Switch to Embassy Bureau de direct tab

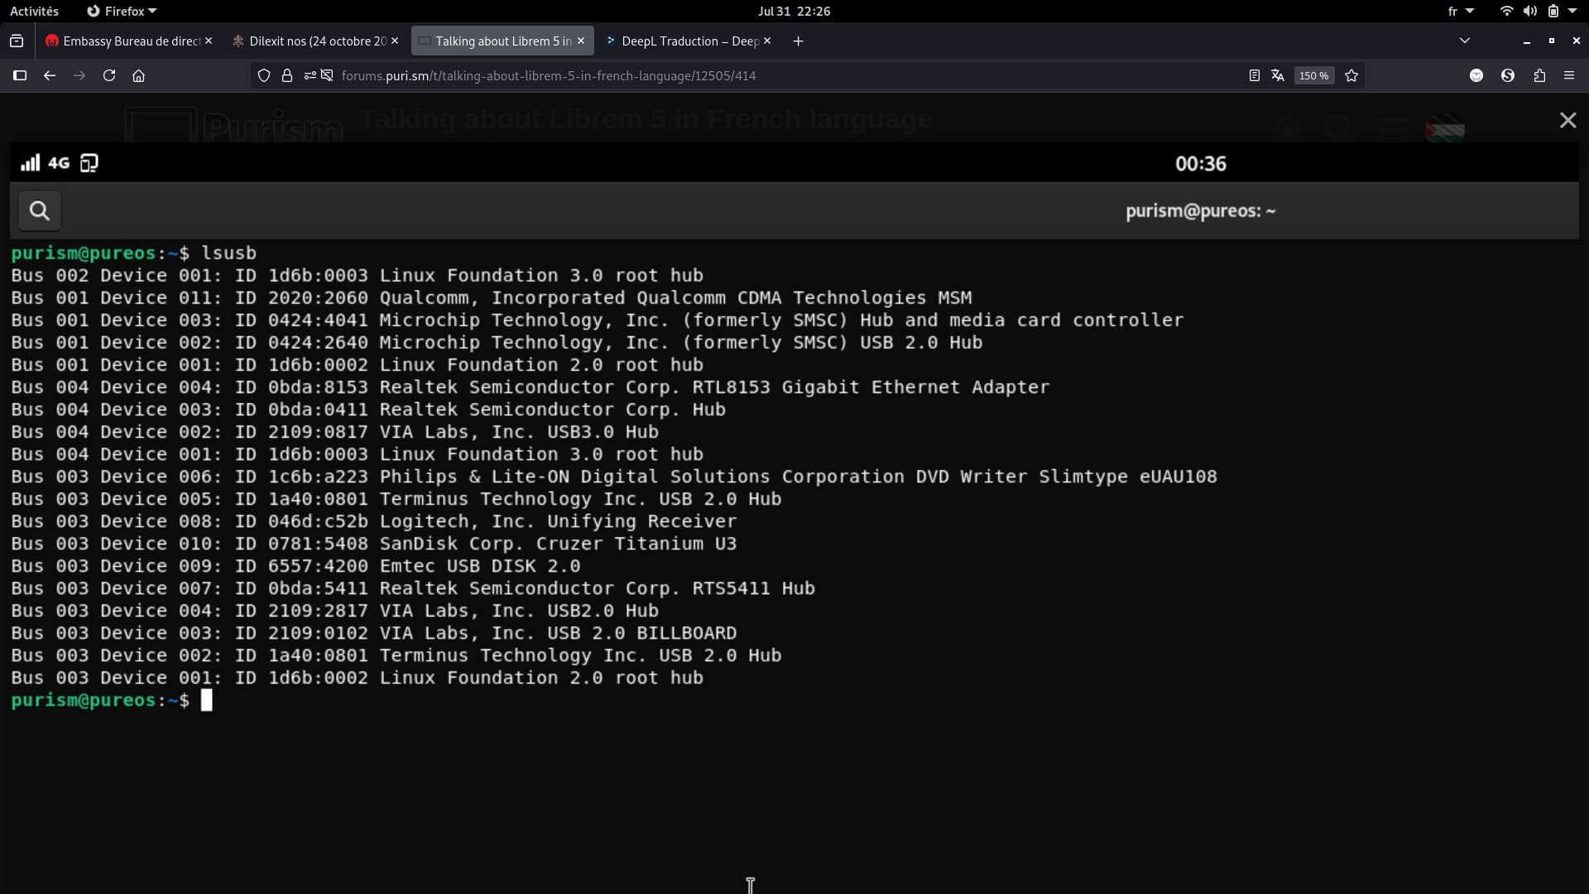coord(123,41)
